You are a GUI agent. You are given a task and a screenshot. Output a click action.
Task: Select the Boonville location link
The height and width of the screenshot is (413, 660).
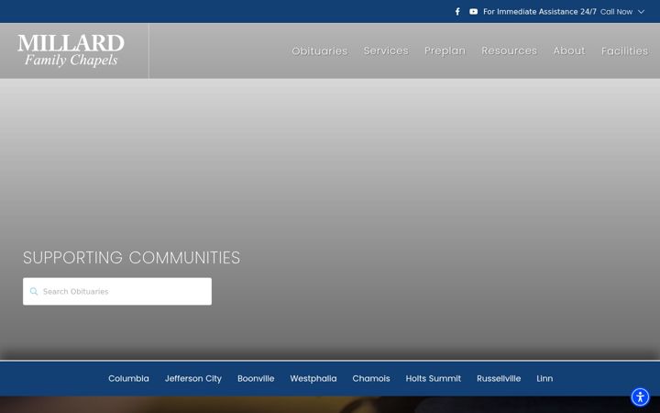click(256, 378)
